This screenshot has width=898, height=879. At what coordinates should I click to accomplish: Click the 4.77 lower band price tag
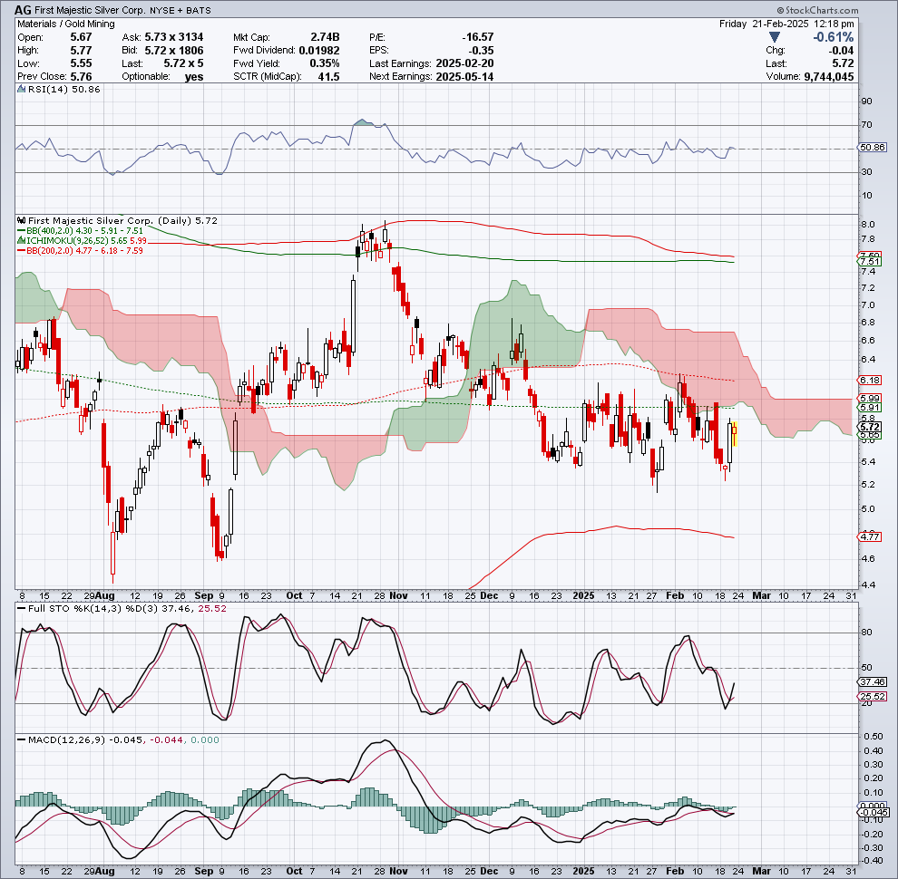point(870,536)
